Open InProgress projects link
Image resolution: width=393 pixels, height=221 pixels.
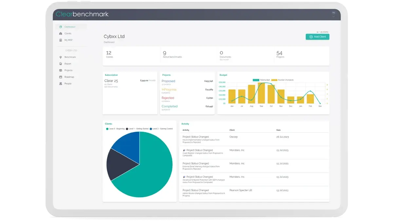[169, 90]
